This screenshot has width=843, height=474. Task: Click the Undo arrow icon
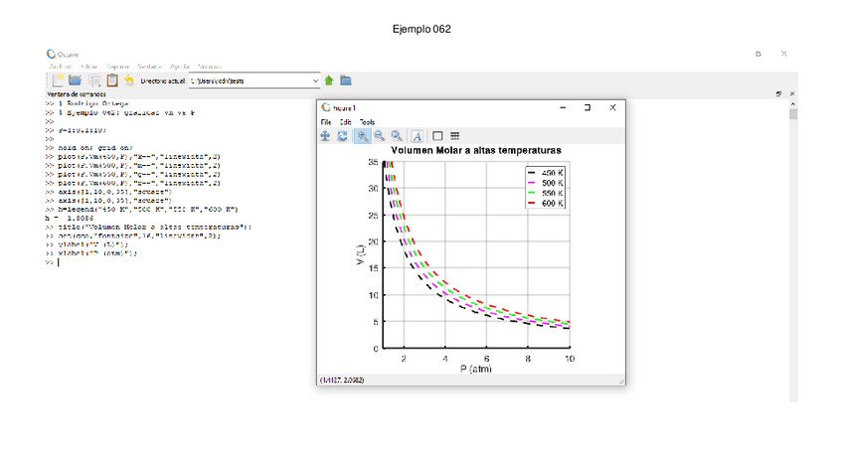[129, 80]
